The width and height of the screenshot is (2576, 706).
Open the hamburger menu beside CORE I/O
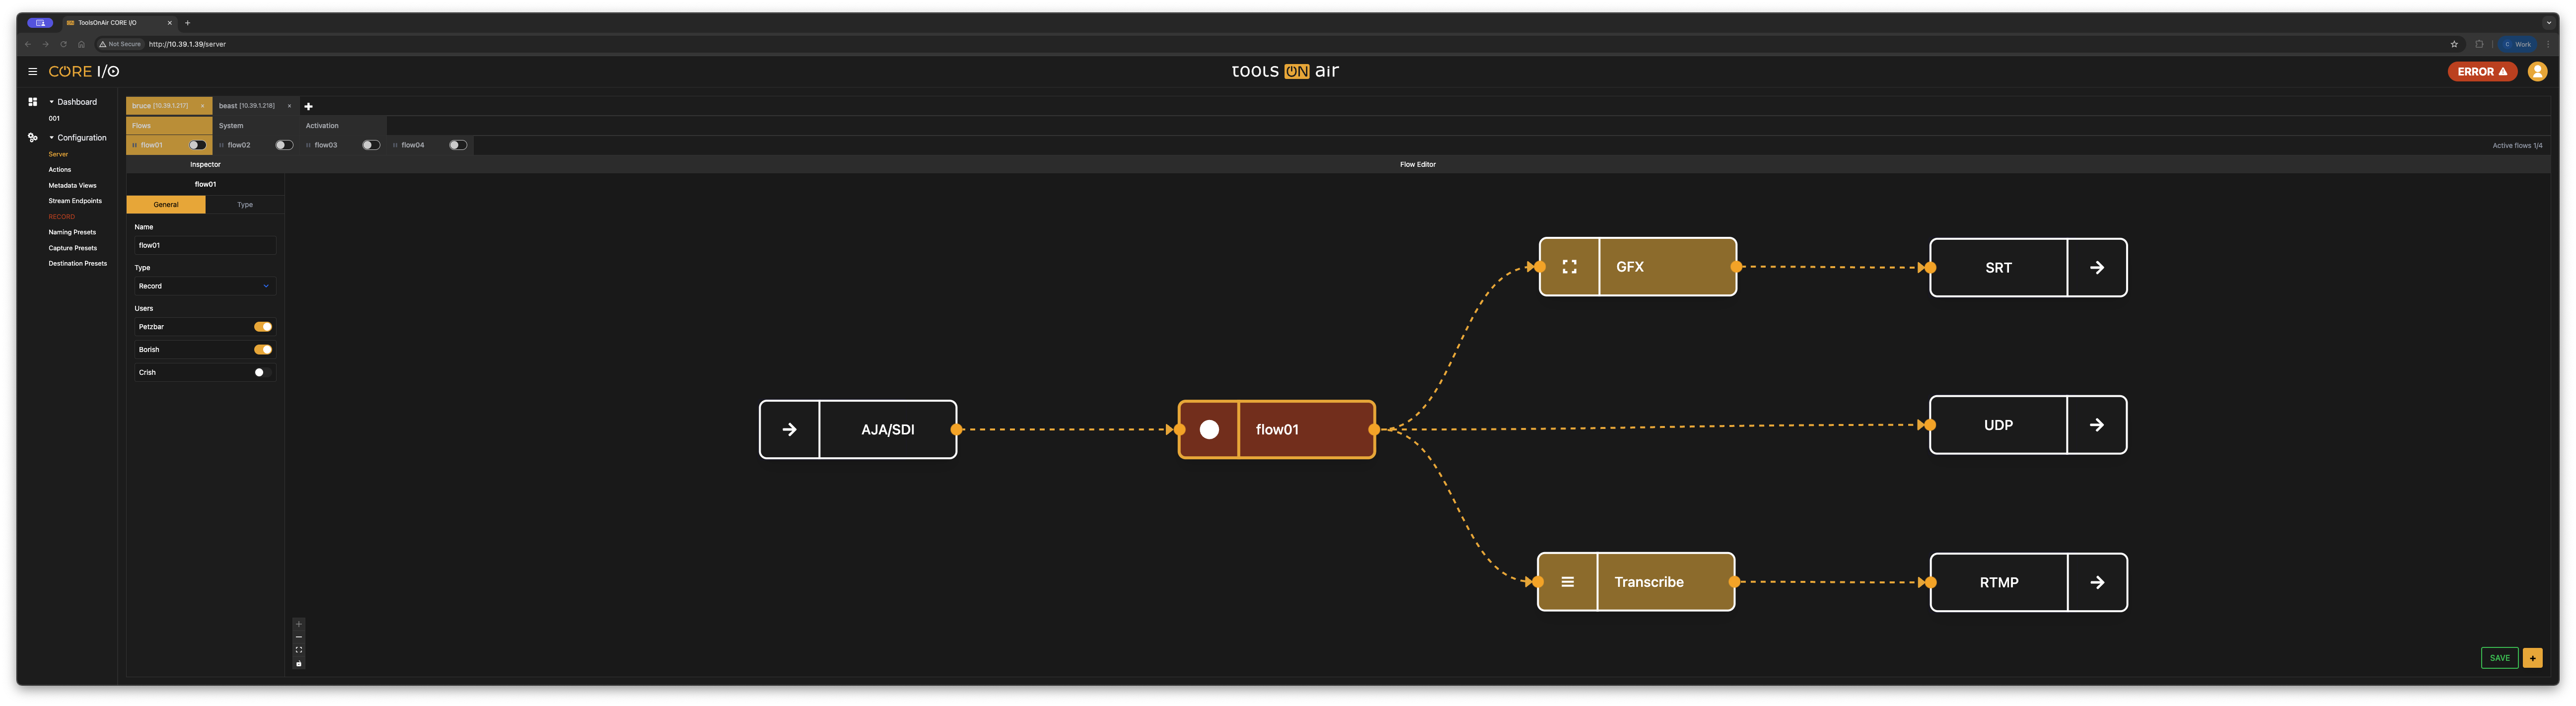(x=32, y=72)
